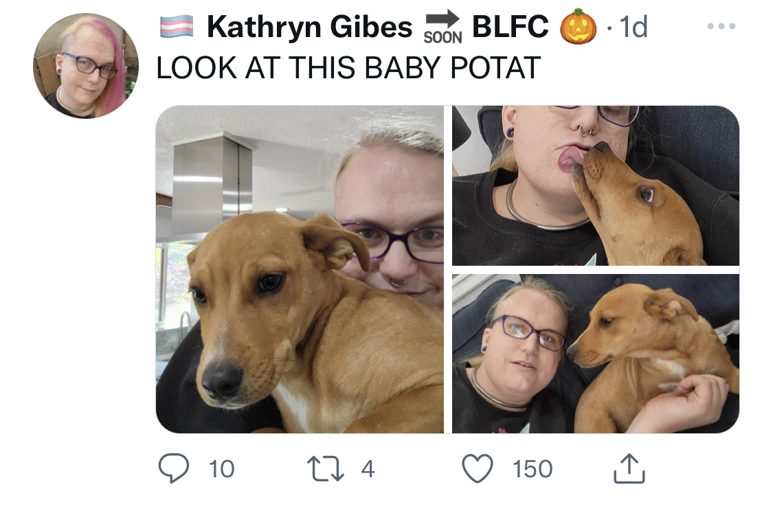Viewport: 773px width, 526px height.
Task: Click the transgender flag emoji
Action: [x=177, y=27]
